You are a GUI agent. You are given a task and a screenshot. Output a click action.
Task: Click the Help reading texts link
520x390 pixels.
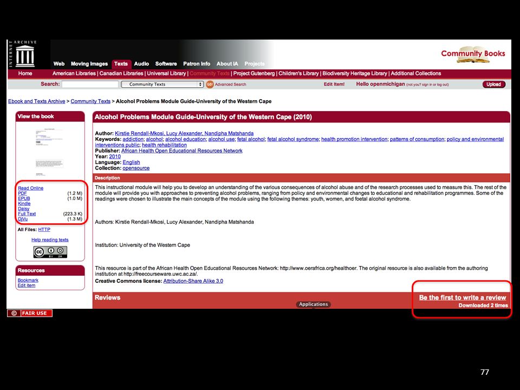point(50,240)
